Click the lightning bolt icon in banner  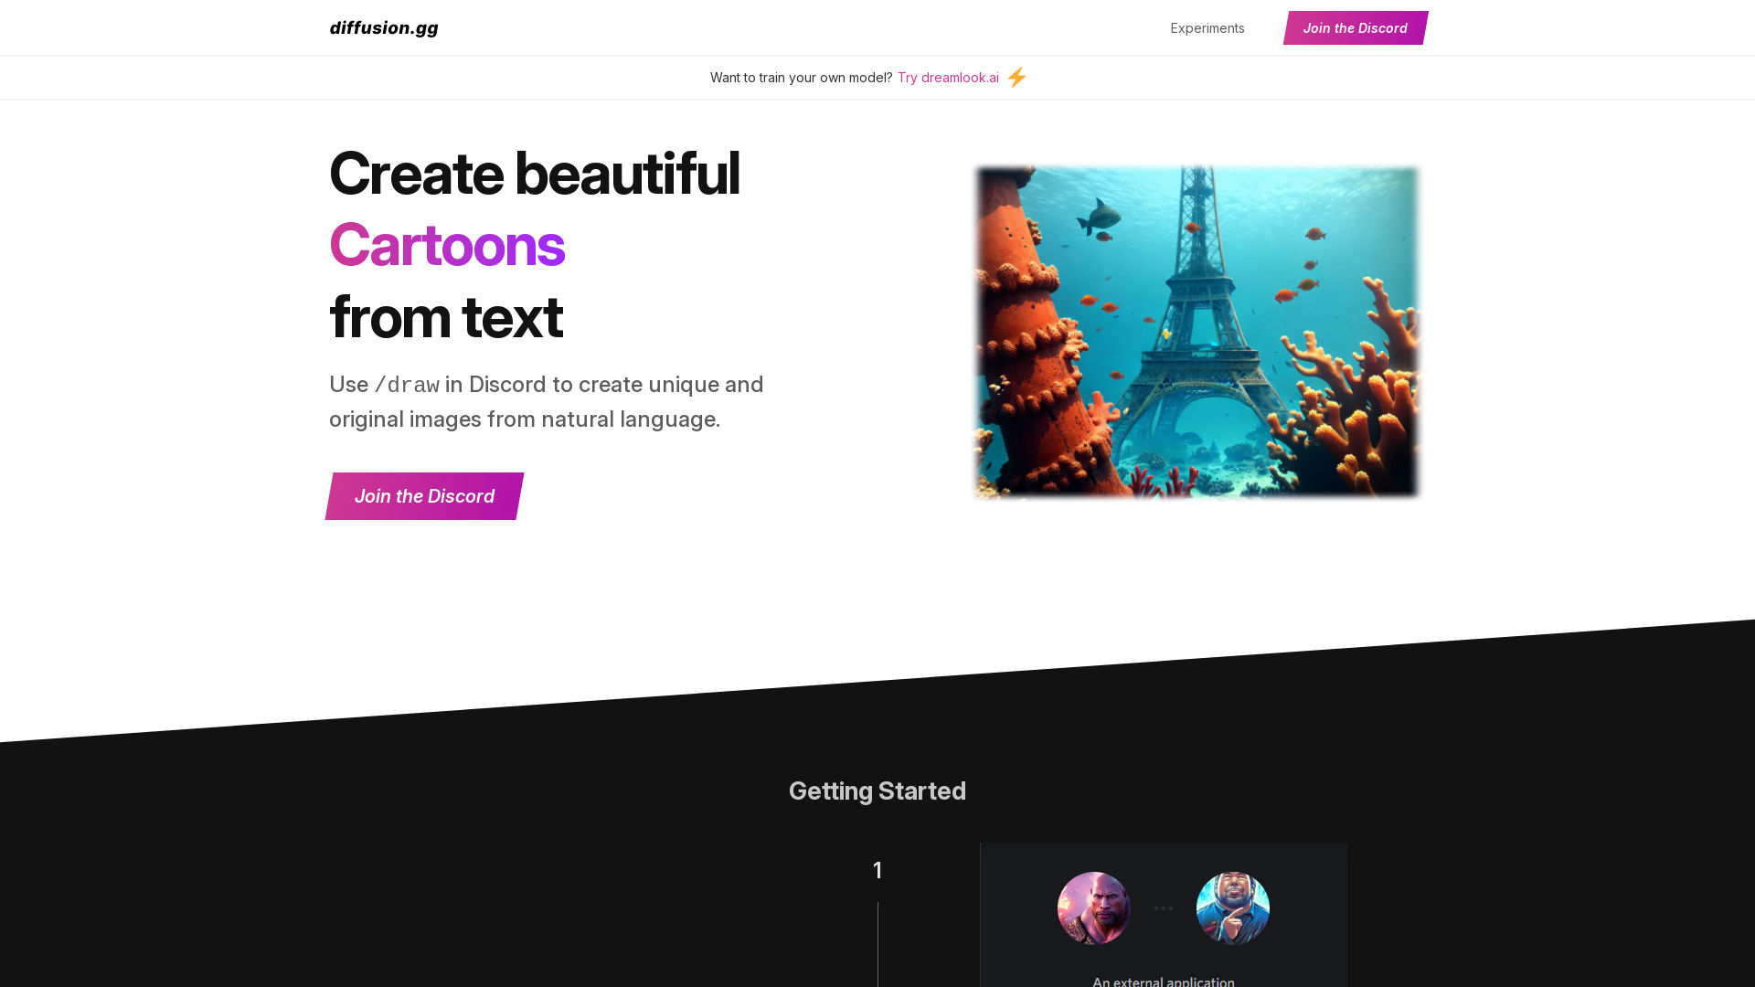(1016, 78)
